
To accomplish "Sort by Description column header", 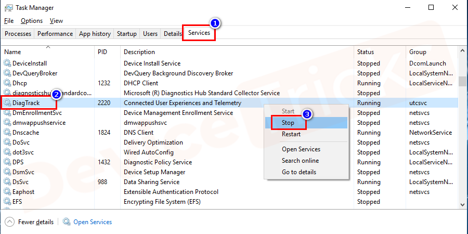I will click(237, 51).
